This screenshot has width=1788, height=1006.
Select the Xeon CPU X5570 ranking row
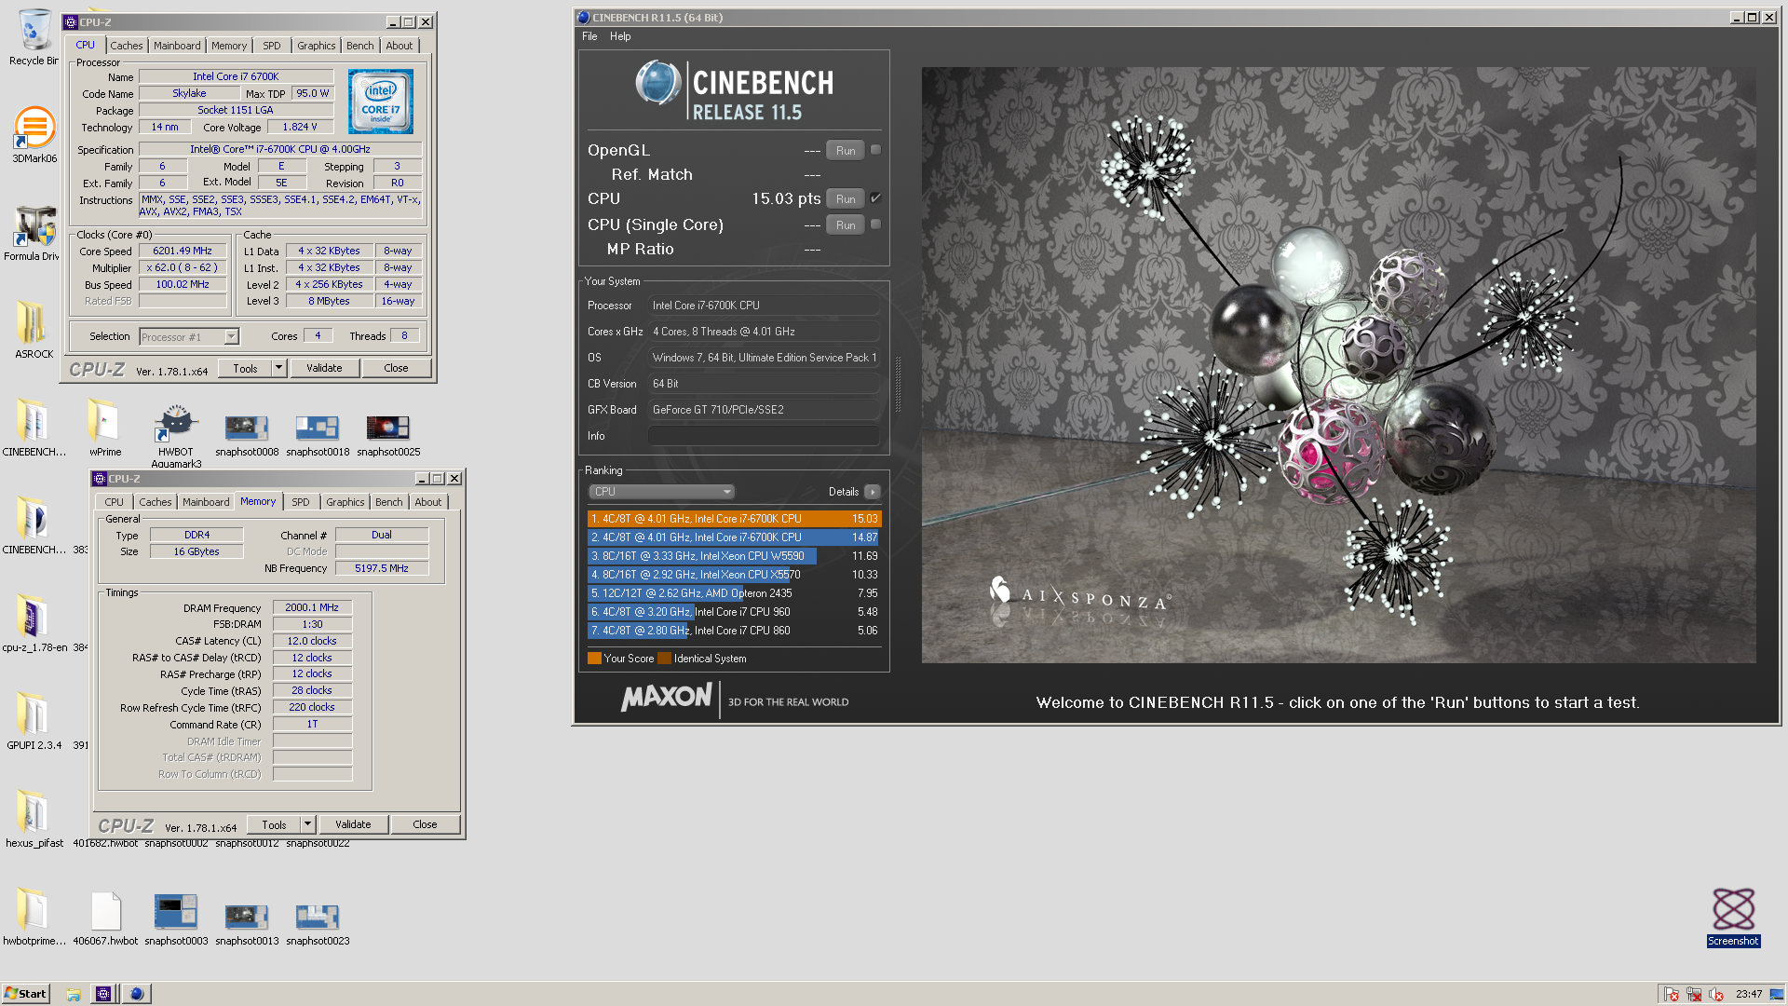pyautogui.click(x=734, y=575)
